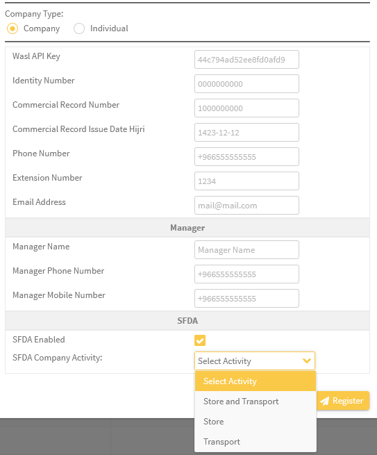Viewport: 377px width, 455px height.
Task: Open the SFDA Company Activity dropdown
Action: [255, 361]
